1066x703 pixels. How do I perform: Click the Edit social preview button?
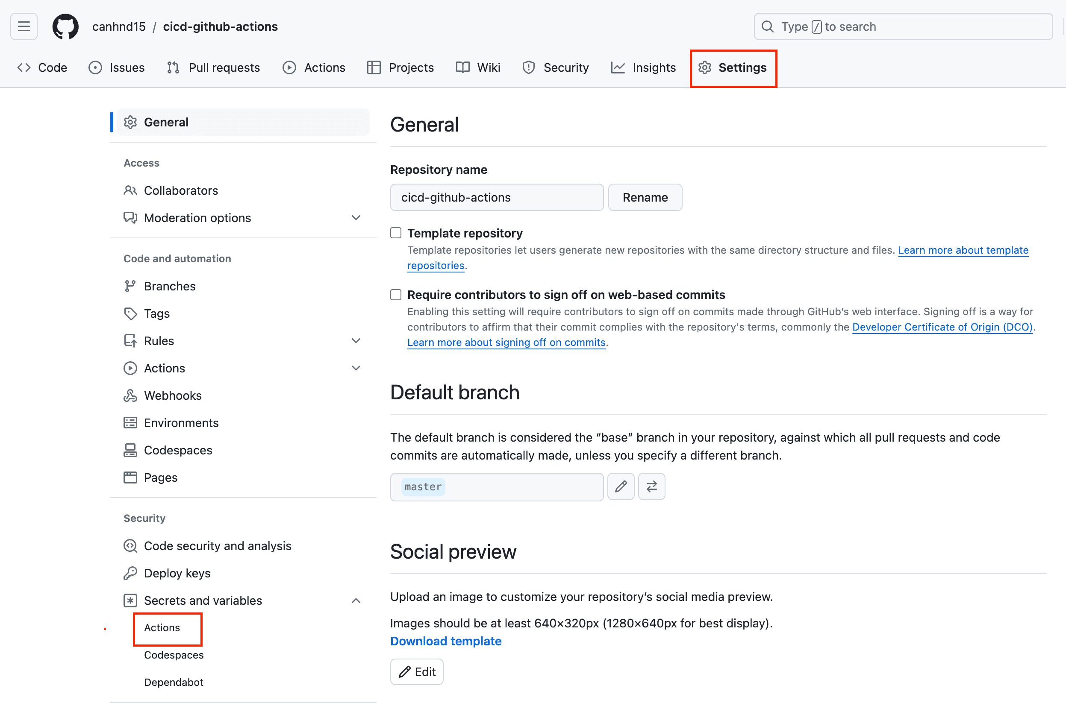tap(417, 672)
